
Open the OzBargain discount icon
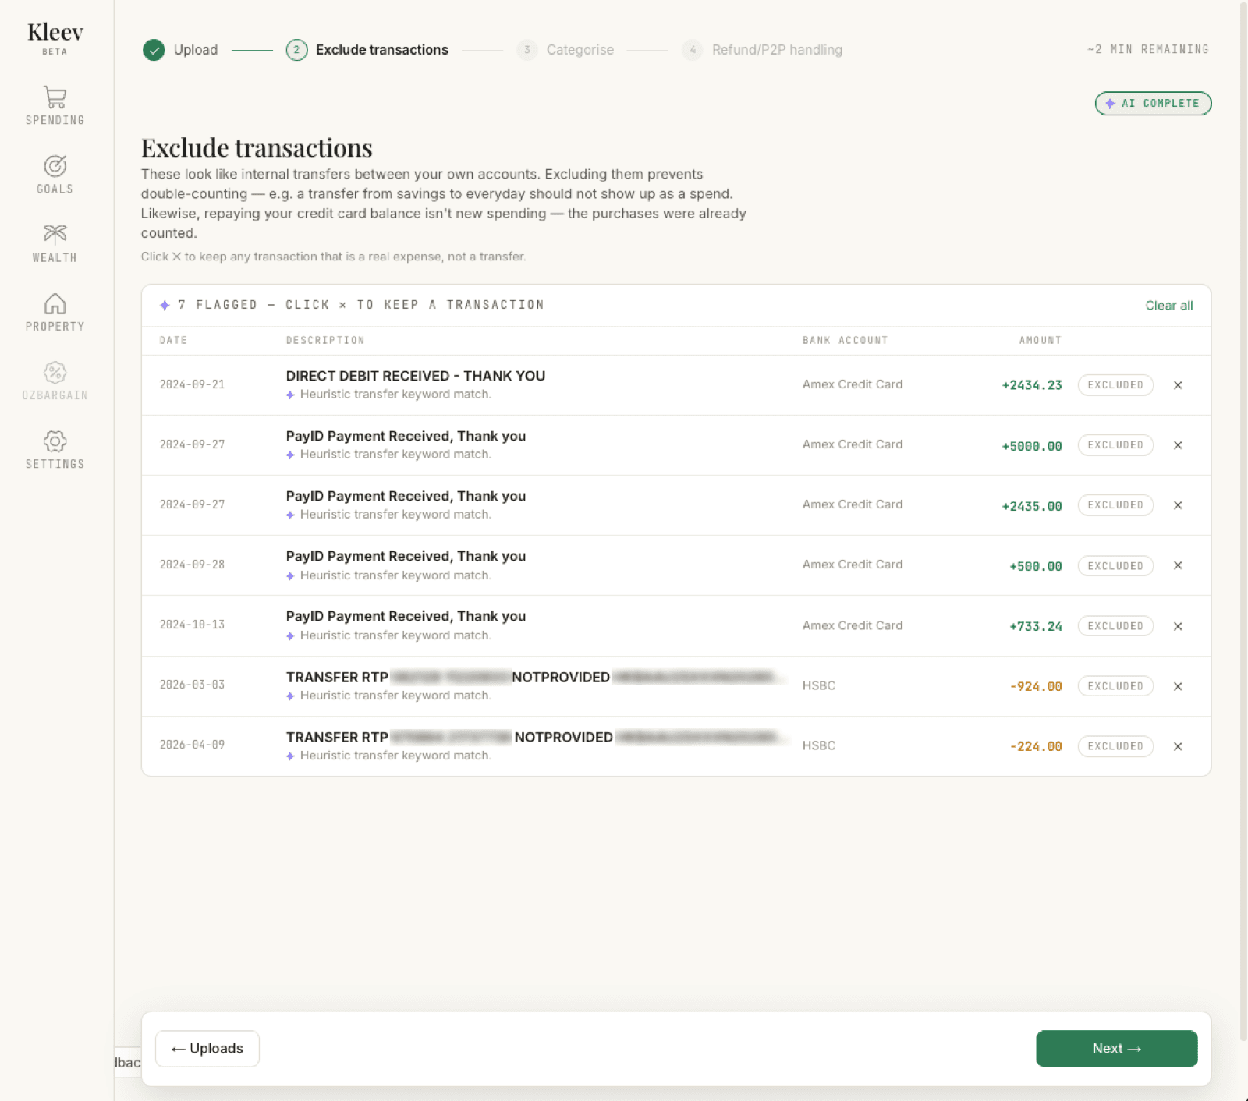(55, 372)
